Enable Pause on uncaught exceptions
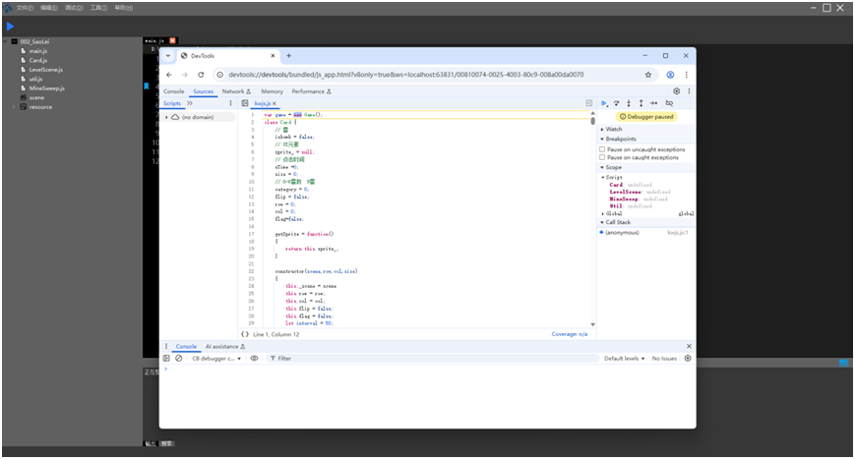Viewport: 855px width, 459px height. click(602, 149)
